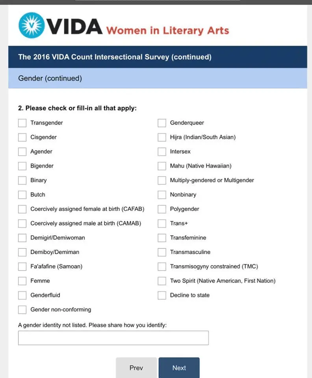Screen dimensions: 312x378
Task: Click the Next button
Action: (179, 368)
